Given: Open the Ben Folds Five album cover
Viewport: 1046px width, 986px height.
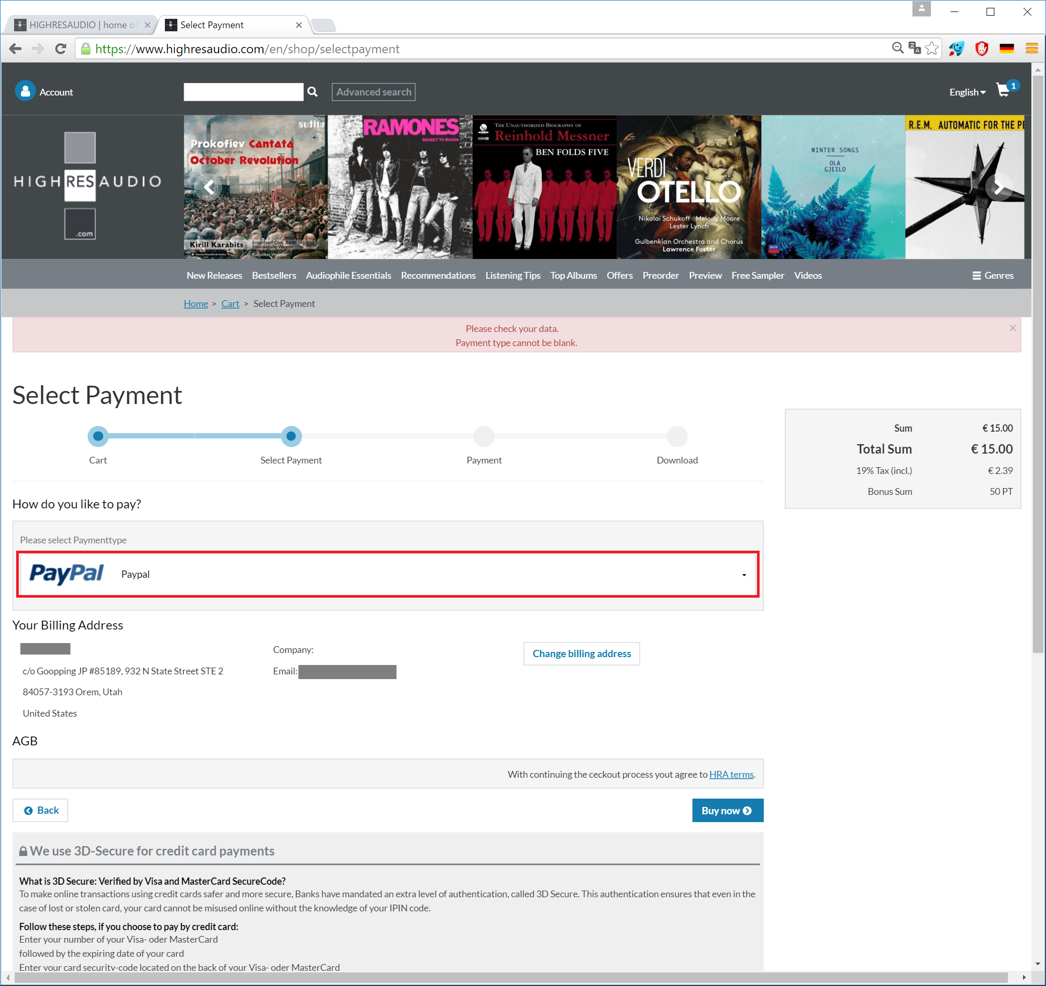Looking at the screenshot, I should click(545, 187).
